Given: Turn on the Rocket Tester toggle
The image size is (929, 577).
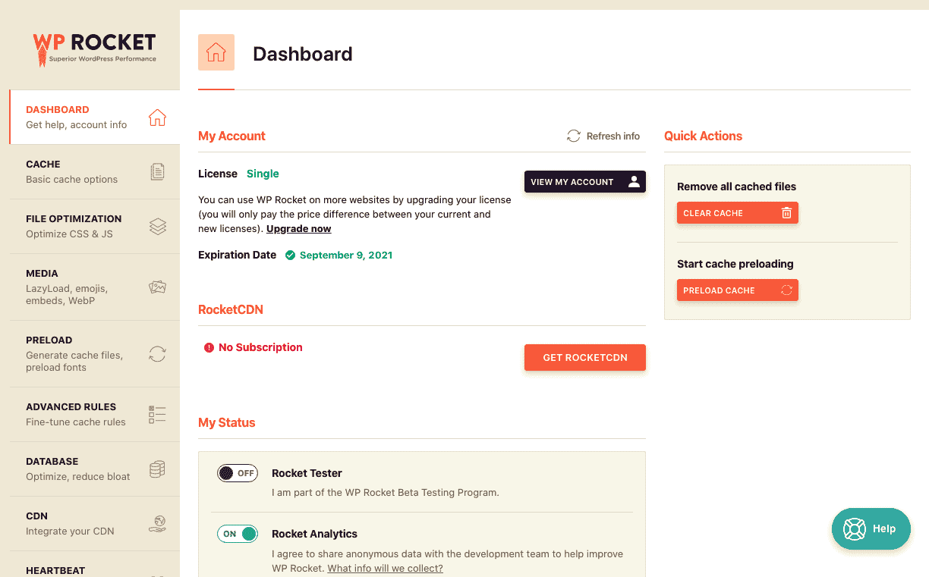Looking at the screenshot, I should [238, 472].
